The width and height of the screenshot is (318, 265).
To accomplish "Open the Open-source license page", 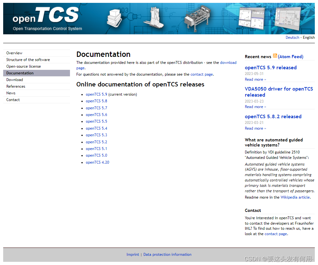I will tap(37, 66).
